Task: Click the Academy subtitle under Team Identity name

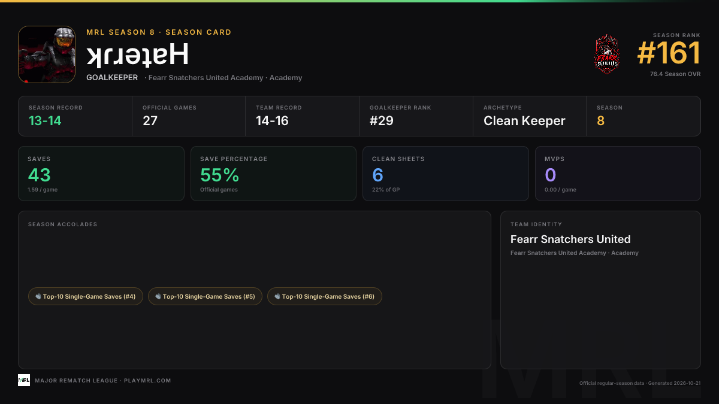Action: tap(575, 253)
